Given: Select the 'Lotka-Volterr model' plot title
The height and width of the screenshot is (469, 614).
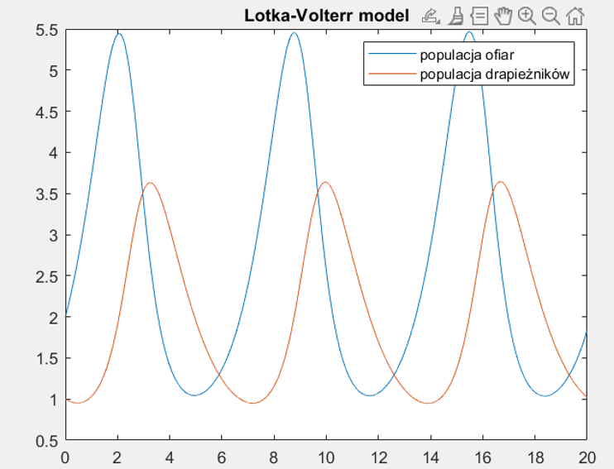Looking at the screenshot, I should pyautogui.click(x=326, y=16).
